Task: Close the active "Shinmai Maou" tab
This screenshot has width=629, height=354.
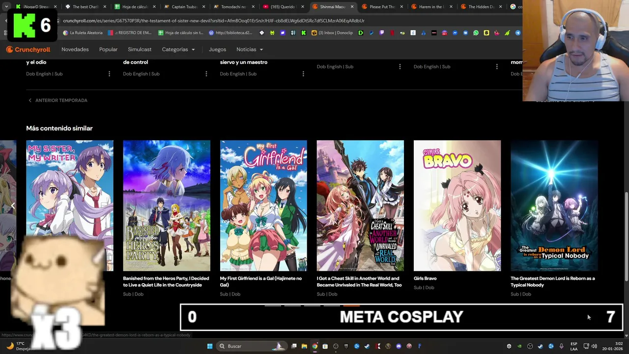Action: pos(352,7)
